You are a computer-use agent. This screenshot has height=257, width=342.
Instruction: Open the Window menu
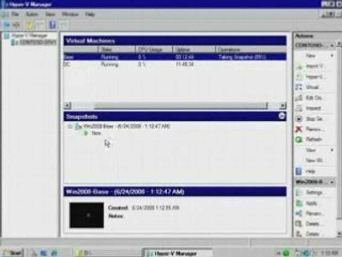(70, 14)
